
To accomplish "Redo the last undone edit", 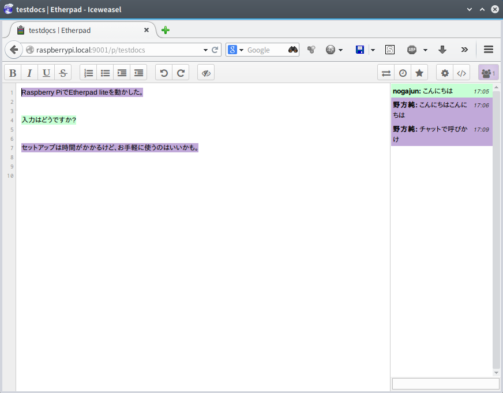I will [x=181, y=73].
